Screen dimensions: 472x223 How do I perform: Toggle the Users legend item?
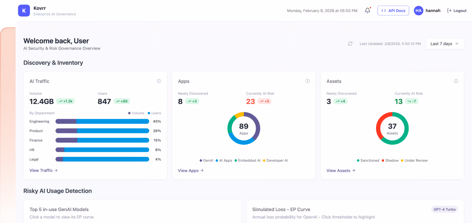(x=154, y=113)
